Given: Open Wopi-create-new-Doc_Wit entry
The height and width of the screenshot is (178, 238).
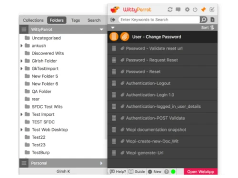Looking at the screenshot, I should (162, 141).
